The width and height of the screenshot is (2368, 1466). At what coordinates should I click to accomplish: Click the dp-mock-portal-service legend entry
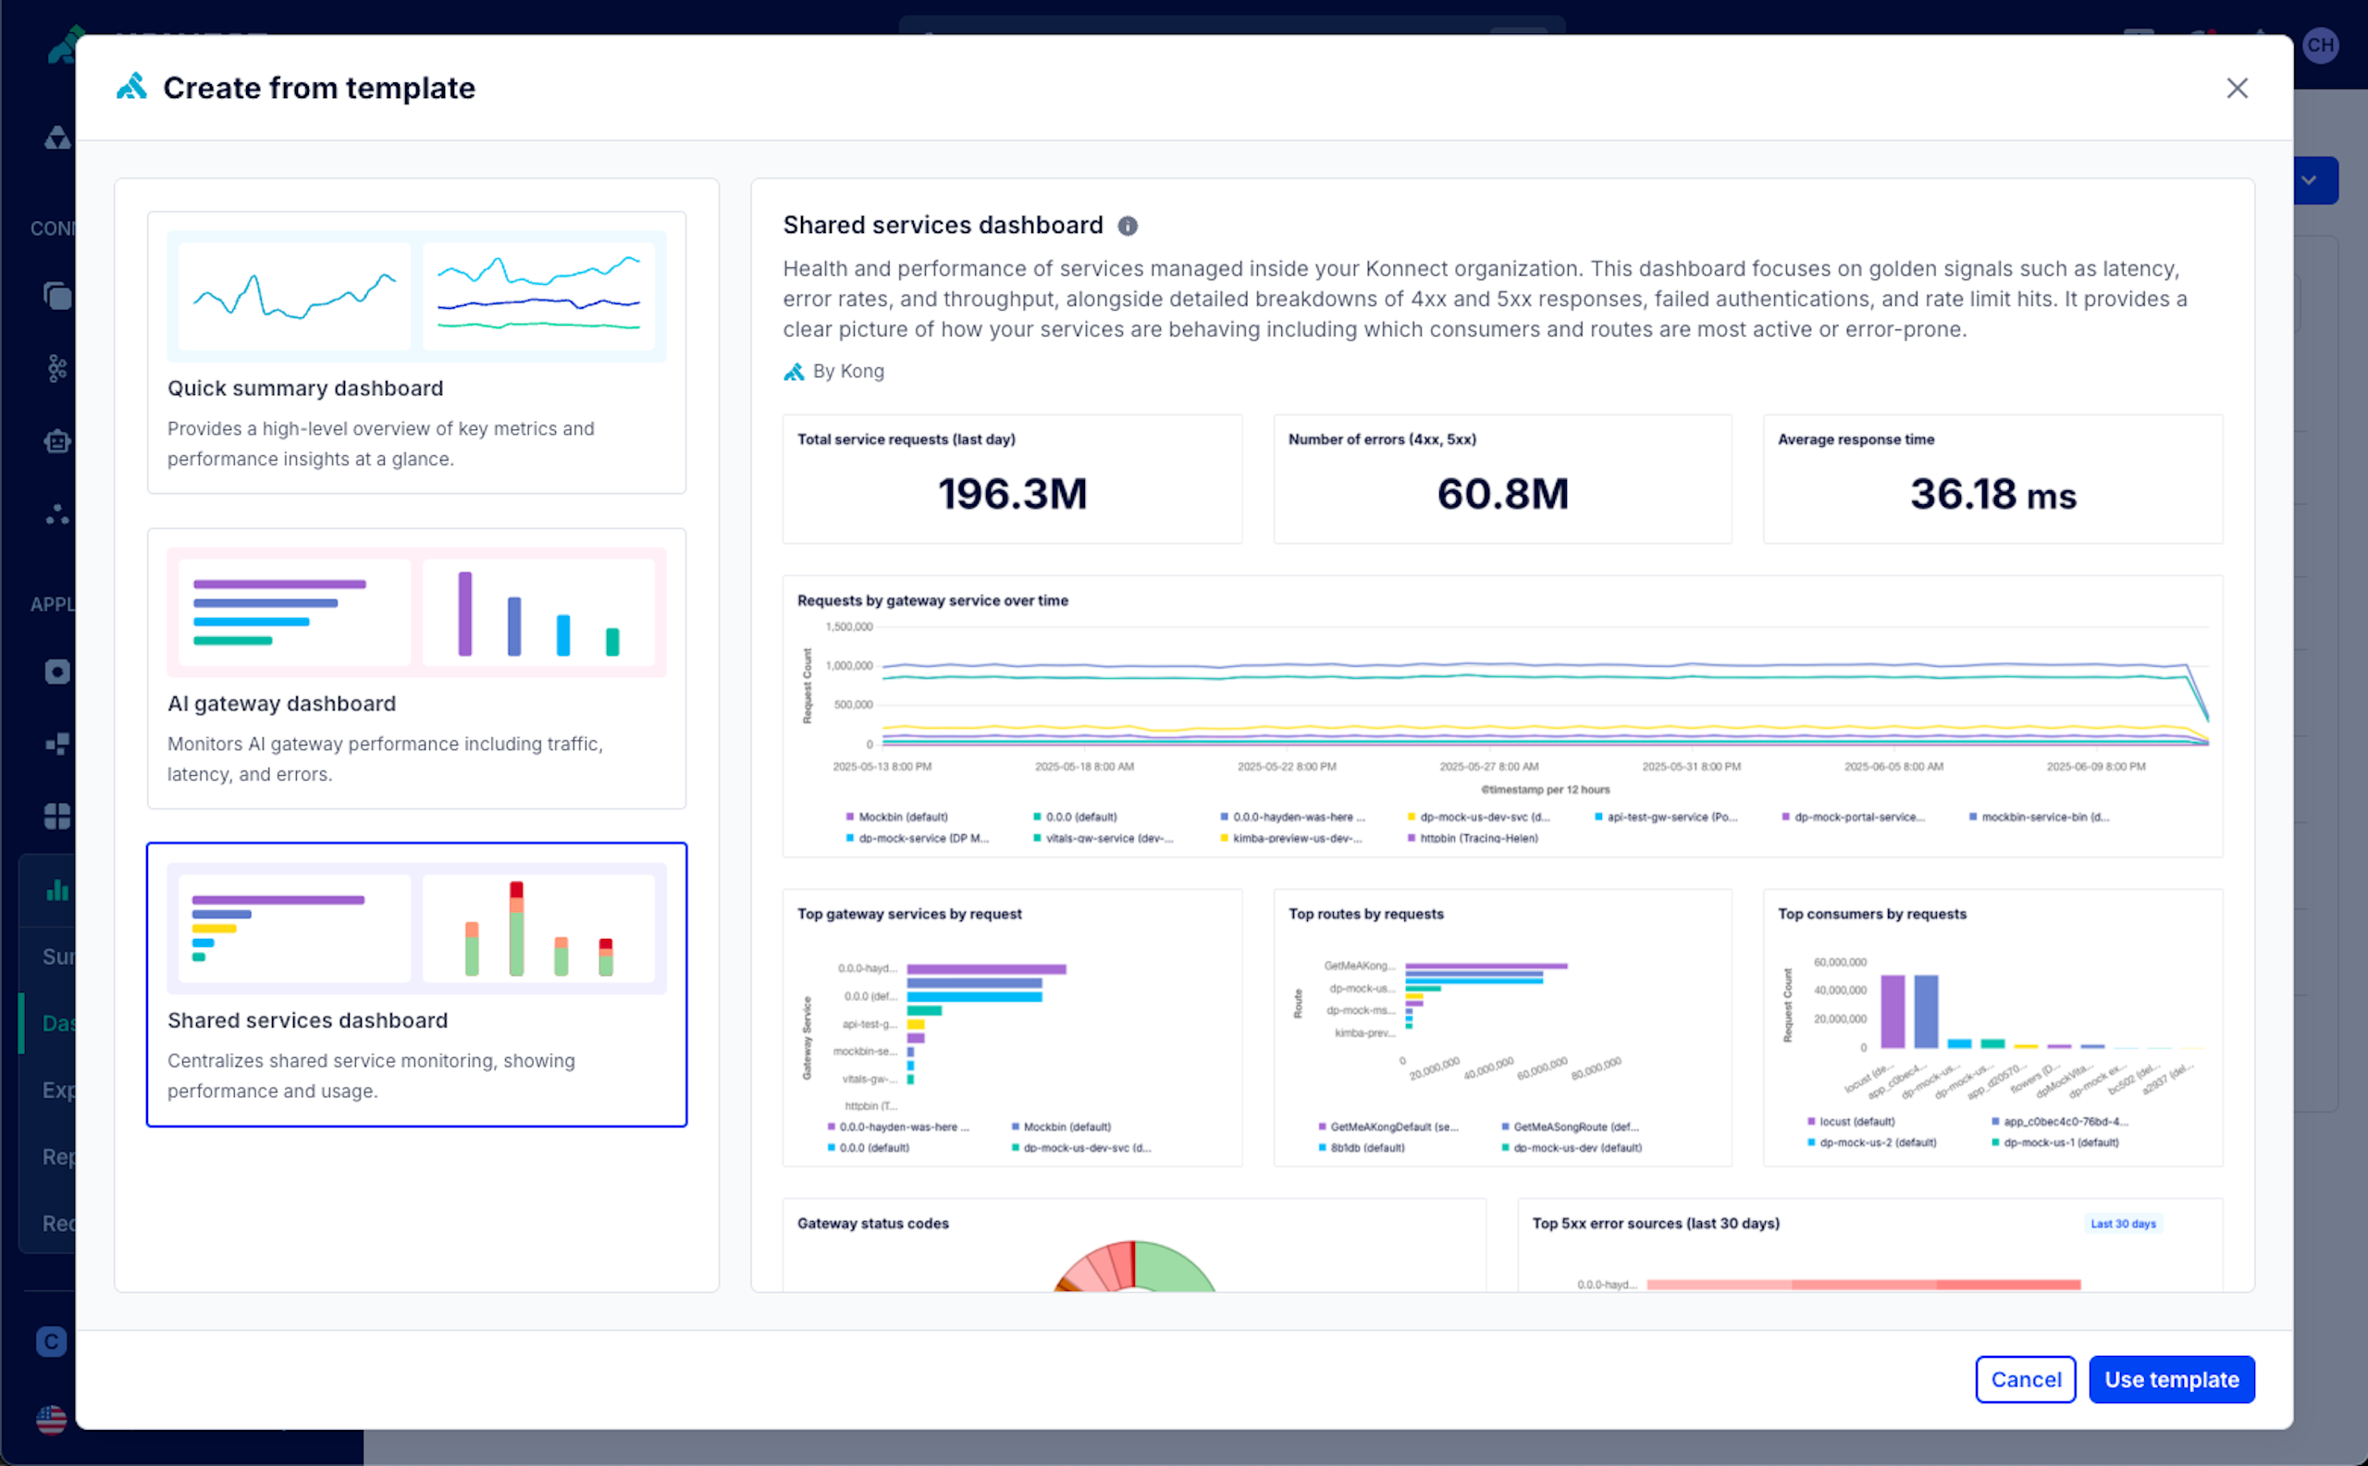pyautogui.click(x=1853, y=817)
